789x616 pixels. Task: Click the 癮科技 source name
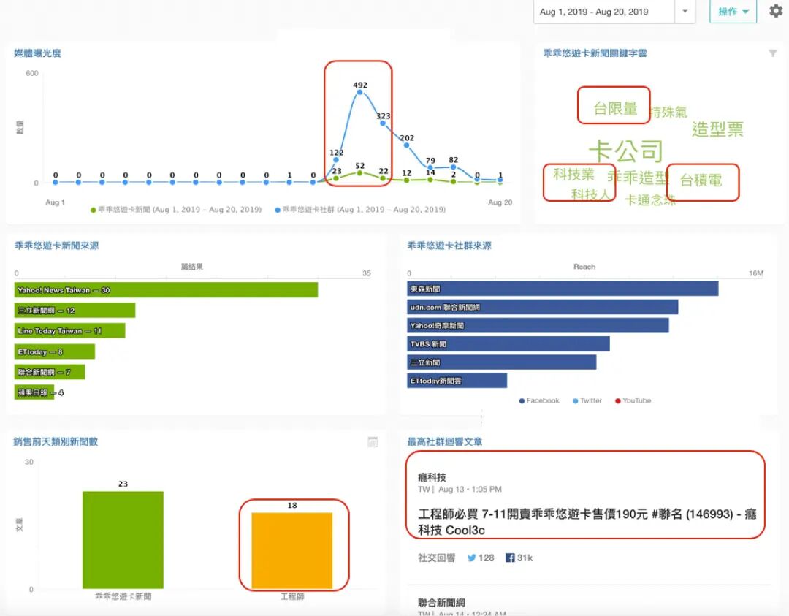click(432, 476)
